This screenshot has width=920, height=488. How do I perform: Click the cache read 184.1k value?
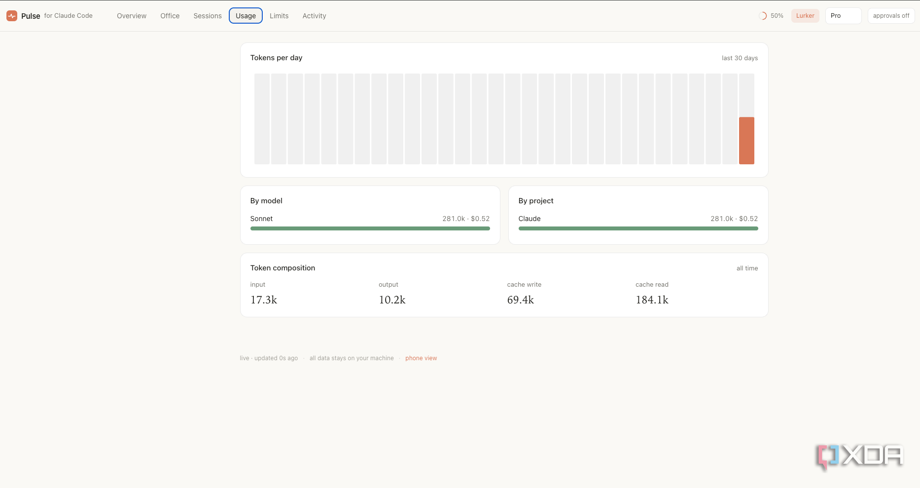652,300
